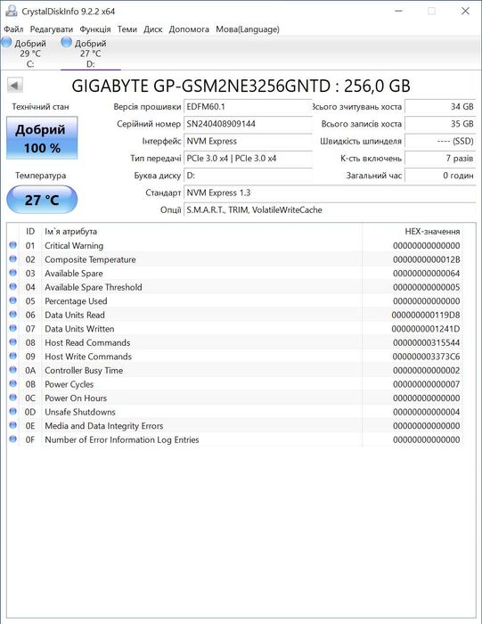The width and height of the screenshot is (482, 624).
Task: Click the Available Spare status dot
Action: tap(12, 273)
